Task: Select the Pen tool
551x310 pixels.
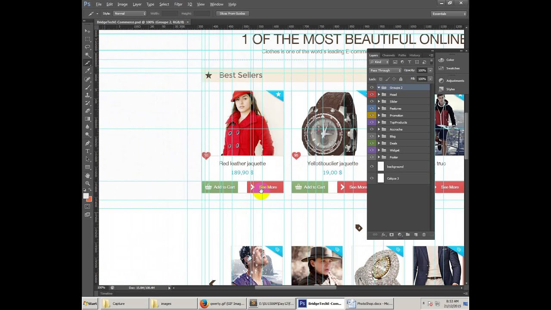Action: pyautogui.click(x=87, y=143)
